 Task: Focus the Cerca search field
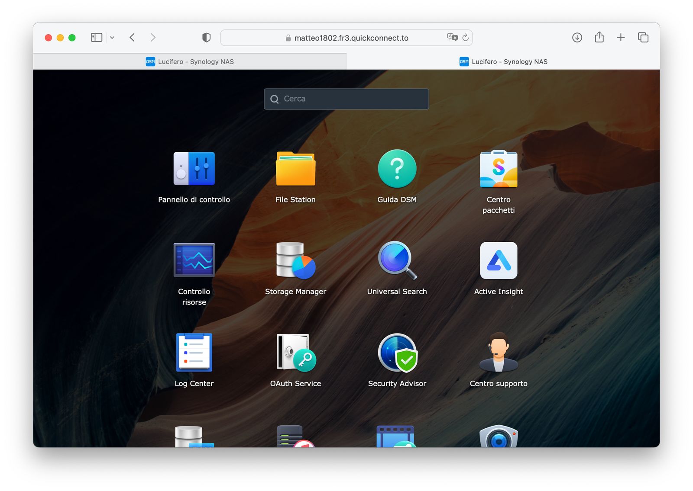pos(346,99)
